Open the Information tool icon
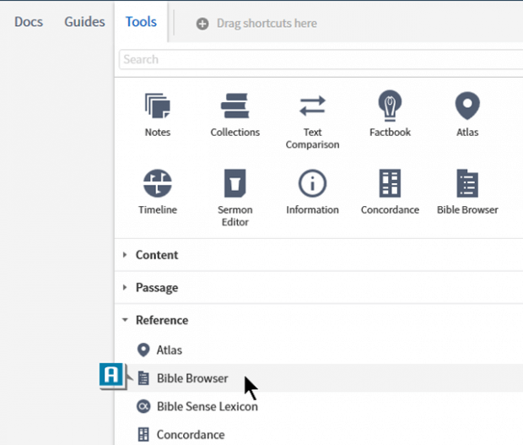The width and height of the screenshot is (523, 445). tap(312, 184)
